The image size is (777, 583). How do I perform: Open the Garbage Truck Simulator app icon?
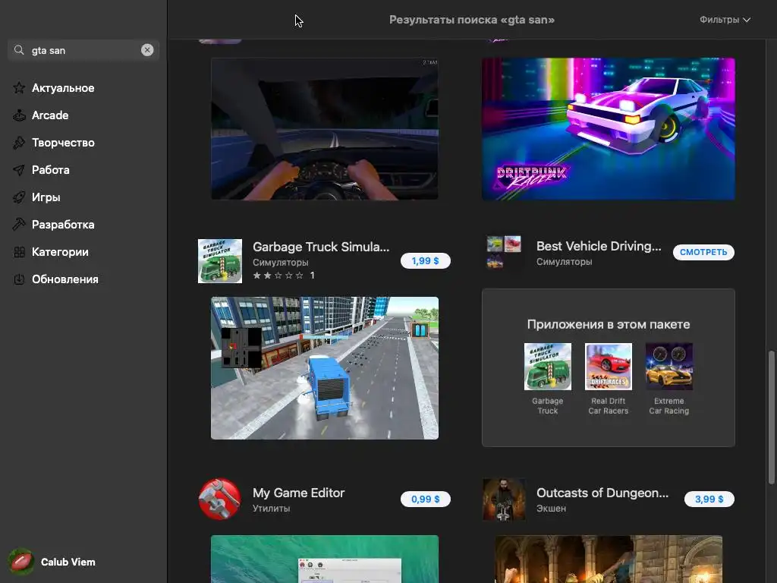click(220, 261)
